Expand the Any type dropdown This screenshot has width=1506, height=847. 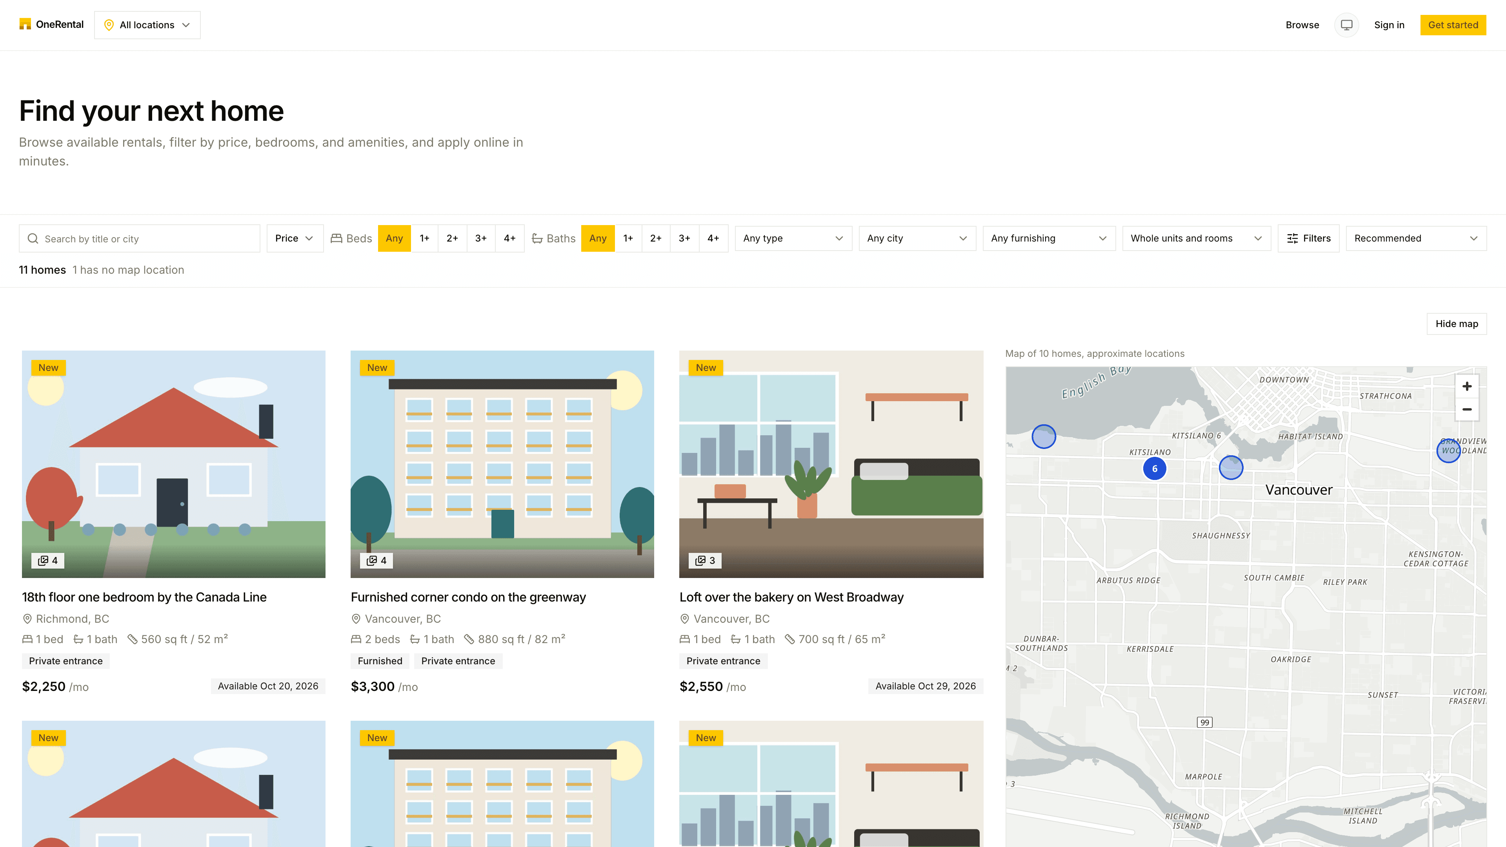click(793, 238)
